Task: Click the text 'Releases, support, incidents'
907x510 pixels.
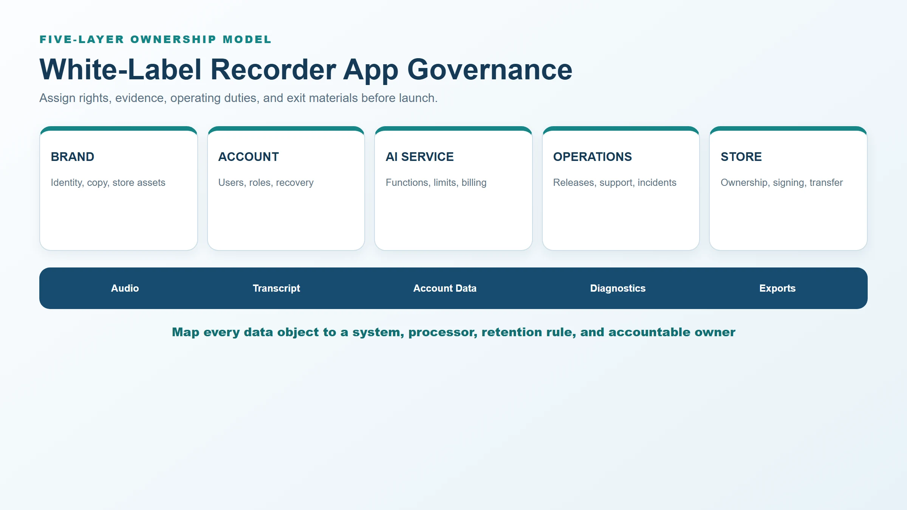Action: click(615, 182)
